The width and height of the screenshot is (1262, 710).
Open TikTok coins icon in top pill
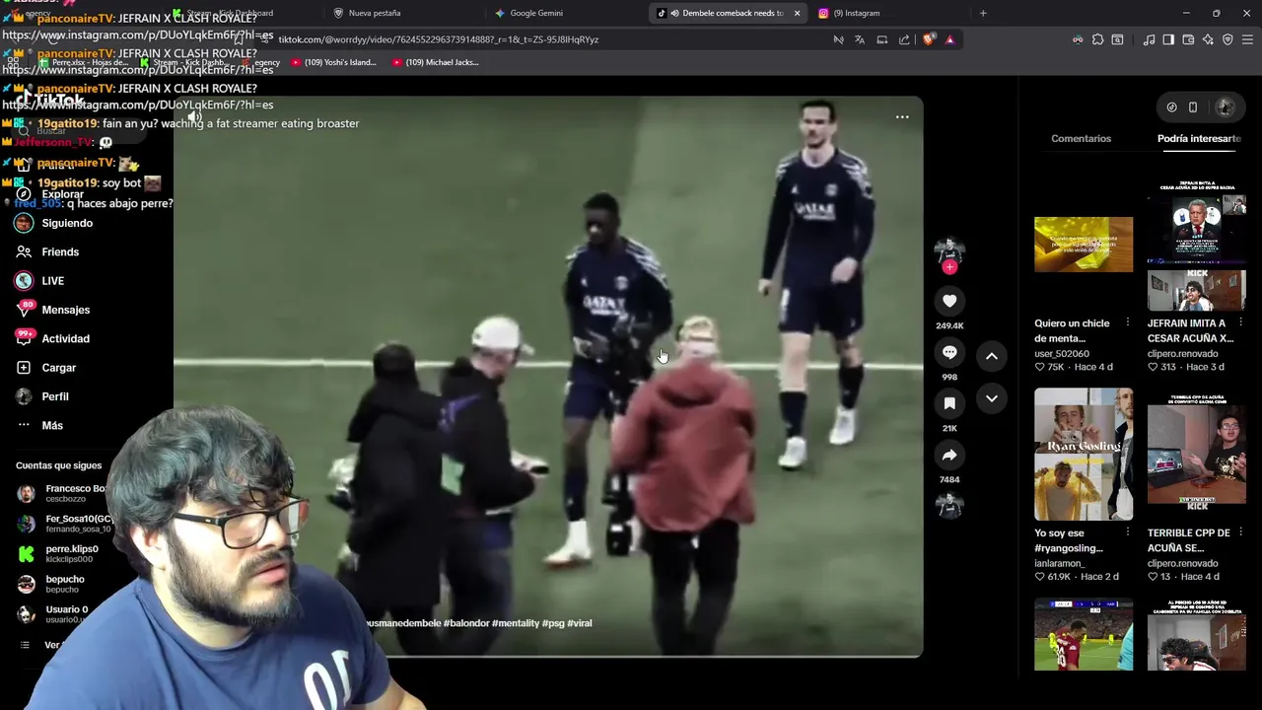[x=1171, y=106]
